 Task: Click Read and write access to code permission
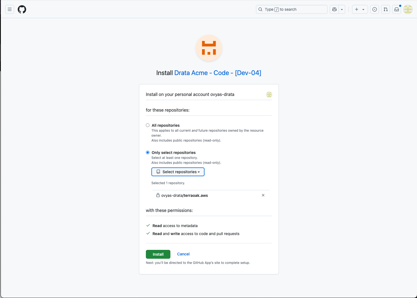[196, 234]
